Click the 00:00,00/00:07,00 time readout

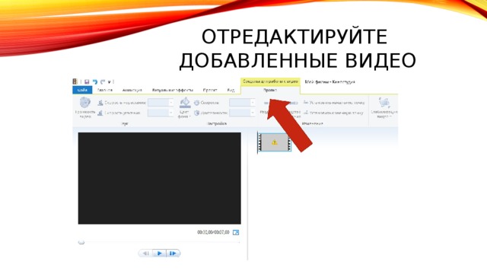(213, 232)
